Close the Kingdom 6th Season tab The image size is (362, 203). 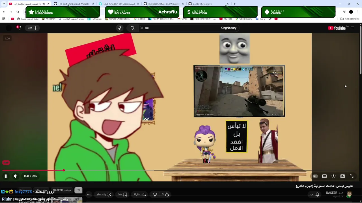pos(138,4)
